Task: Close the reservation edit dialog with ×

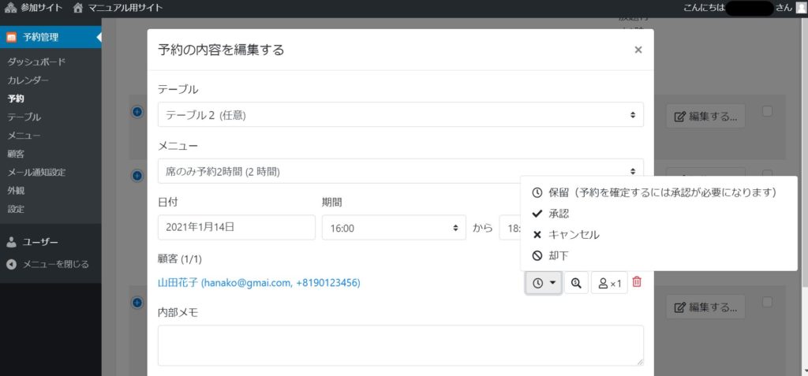Action: [x=638, y=50]
